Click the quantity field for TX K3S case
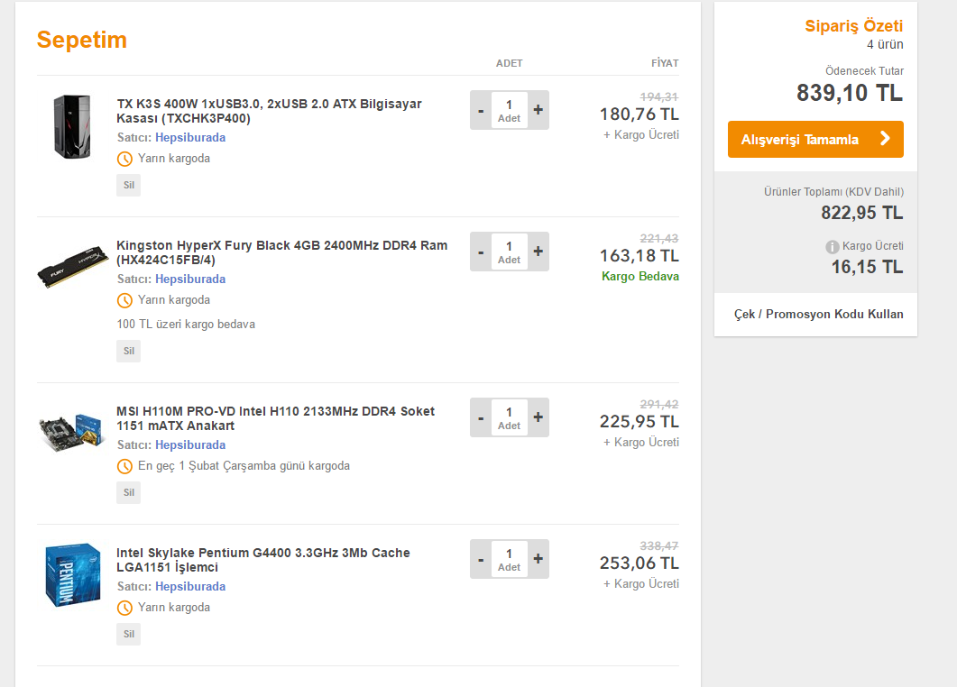Image resolution: width=957 pixels, height=687 pixels. tap(509, 110)
